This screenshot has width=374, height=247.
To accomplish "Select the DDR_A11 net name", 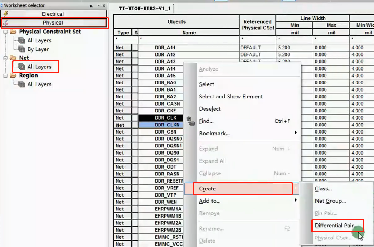I will (165, 48).
